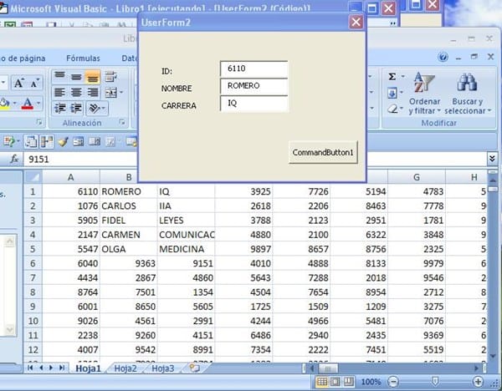Click the AutoSum sigma icon
The image size is (502, 391).
tap(392, 77)
